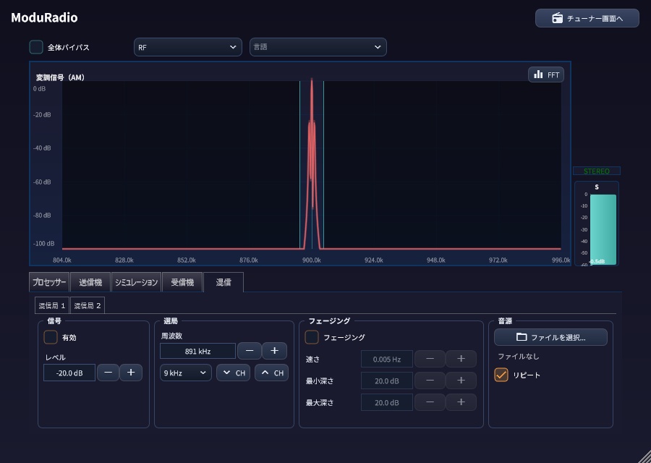Switch to the シミュレーション tab
This screenshot has width=651, height=463.
pos(136,282)
